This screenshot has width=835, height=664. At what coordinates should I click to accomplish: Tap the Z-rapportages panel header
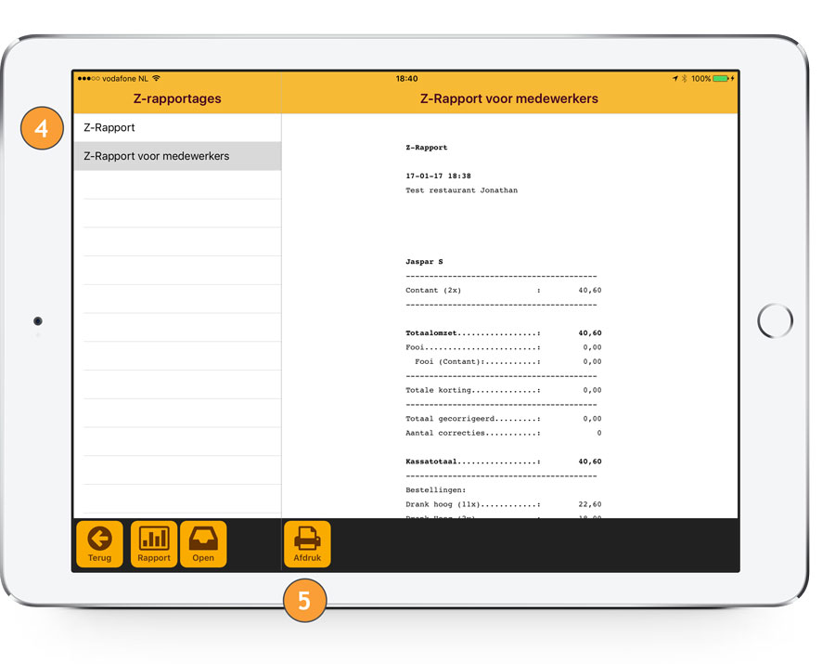pos(177,98)
